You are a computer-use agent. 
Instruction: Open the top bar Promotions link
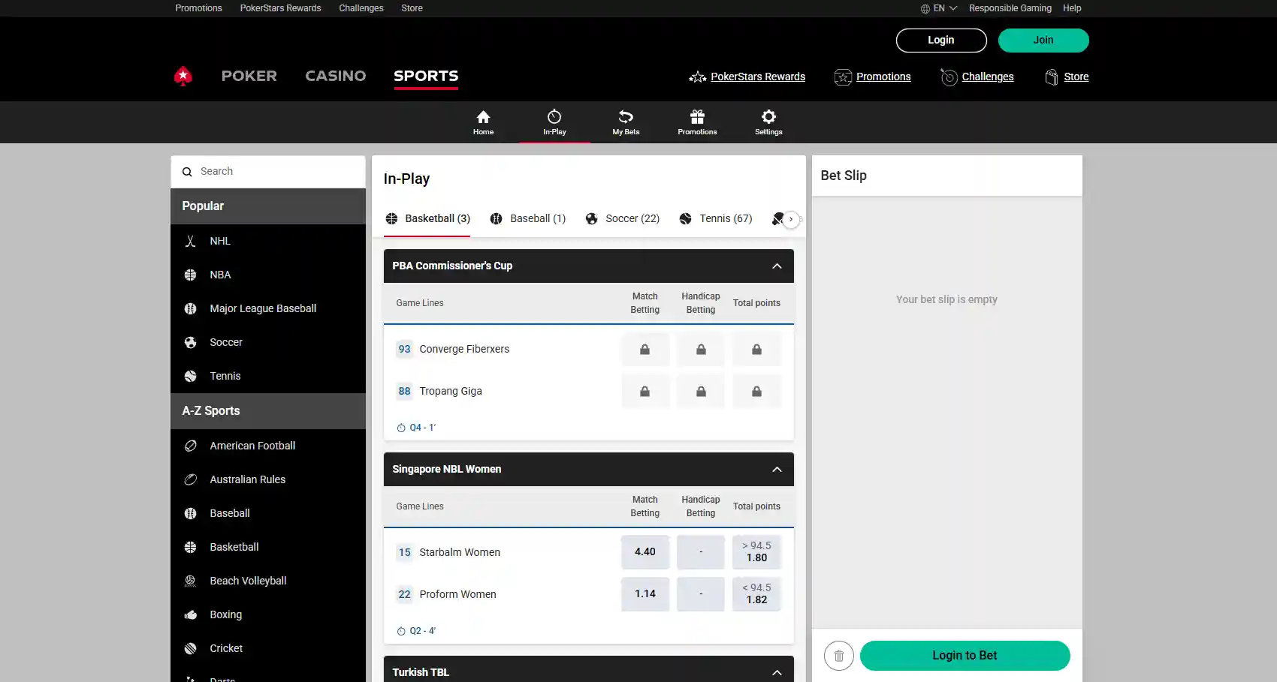pos(198,8)
